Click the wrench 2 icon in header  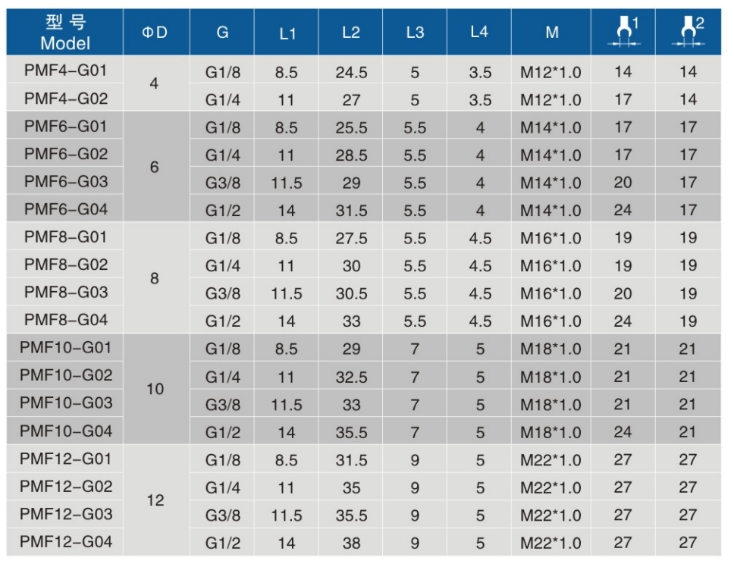point(688,32)
